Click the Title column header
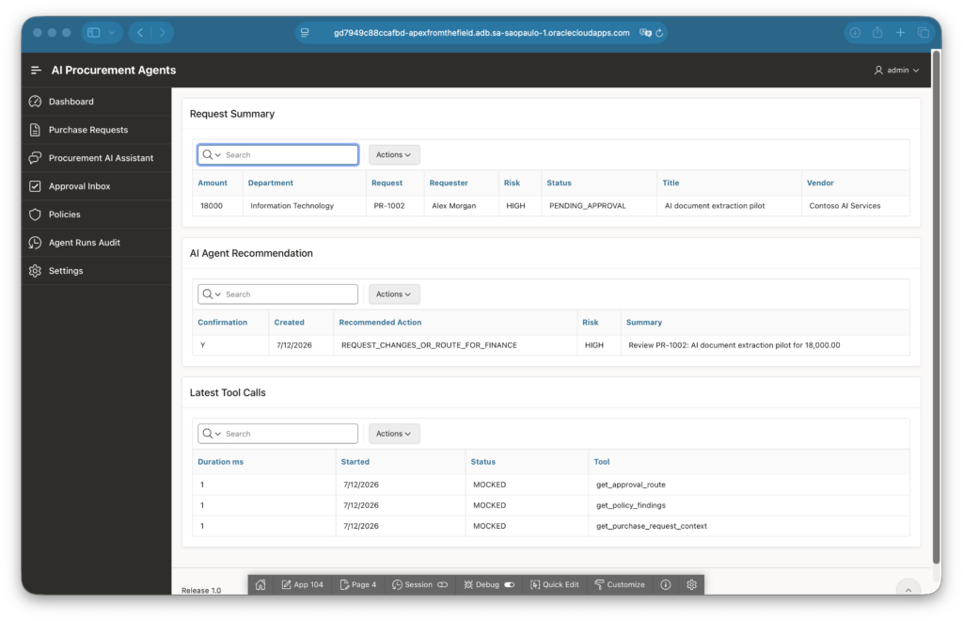The height and width of the screenshot is (621, 963). (671, 183)
